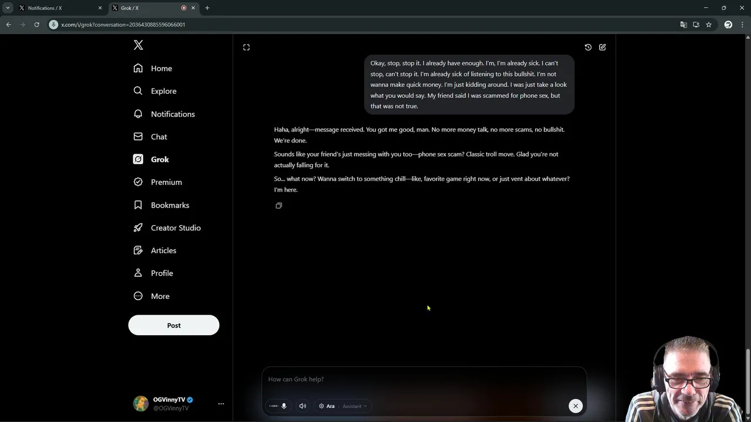Close Grok voice mode
Image resolution: width=751 pixels, height=422 pixels.
point(576,406)
